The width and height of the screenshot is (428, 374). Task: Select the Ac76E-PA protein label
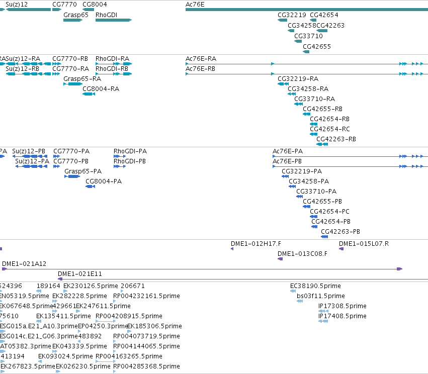tap(288, 151)
